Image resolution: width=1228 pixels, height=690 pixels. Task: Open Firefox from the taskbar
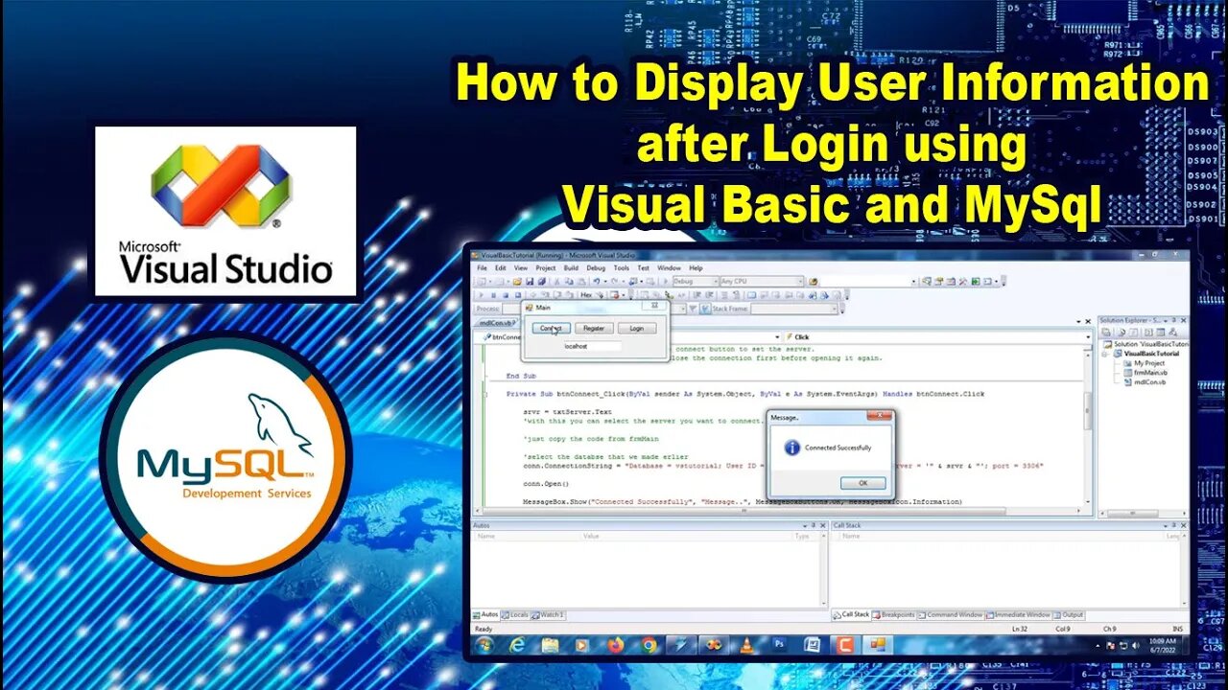click(616, 645)
